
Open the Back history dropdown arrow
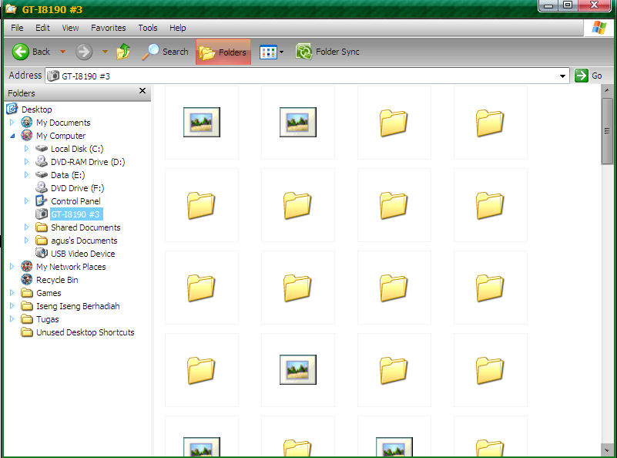(x=62, y=52)
